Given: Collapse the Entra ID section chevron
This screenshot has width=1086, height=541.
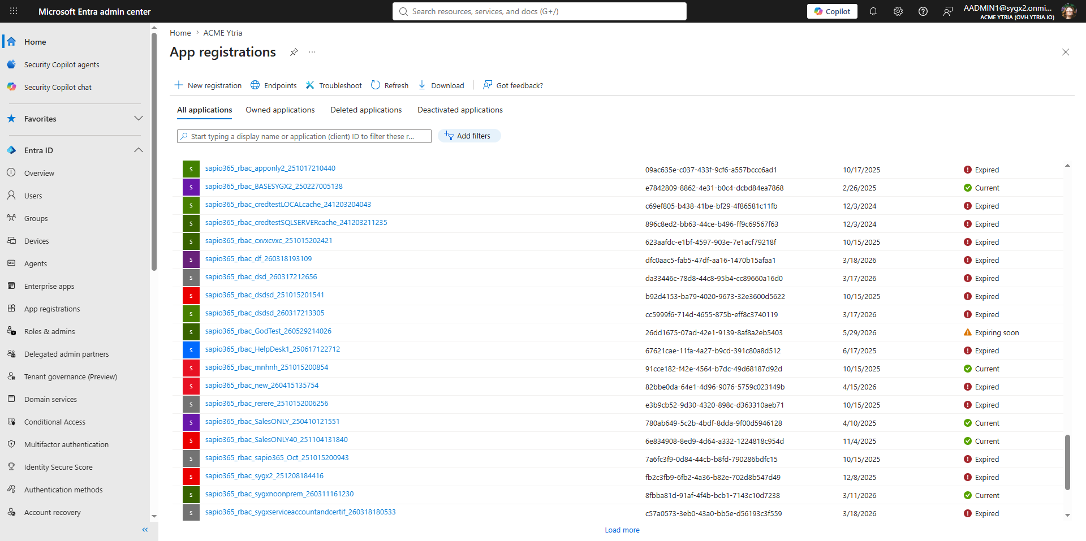Looking at the screenshot, I should pos(139,150).
